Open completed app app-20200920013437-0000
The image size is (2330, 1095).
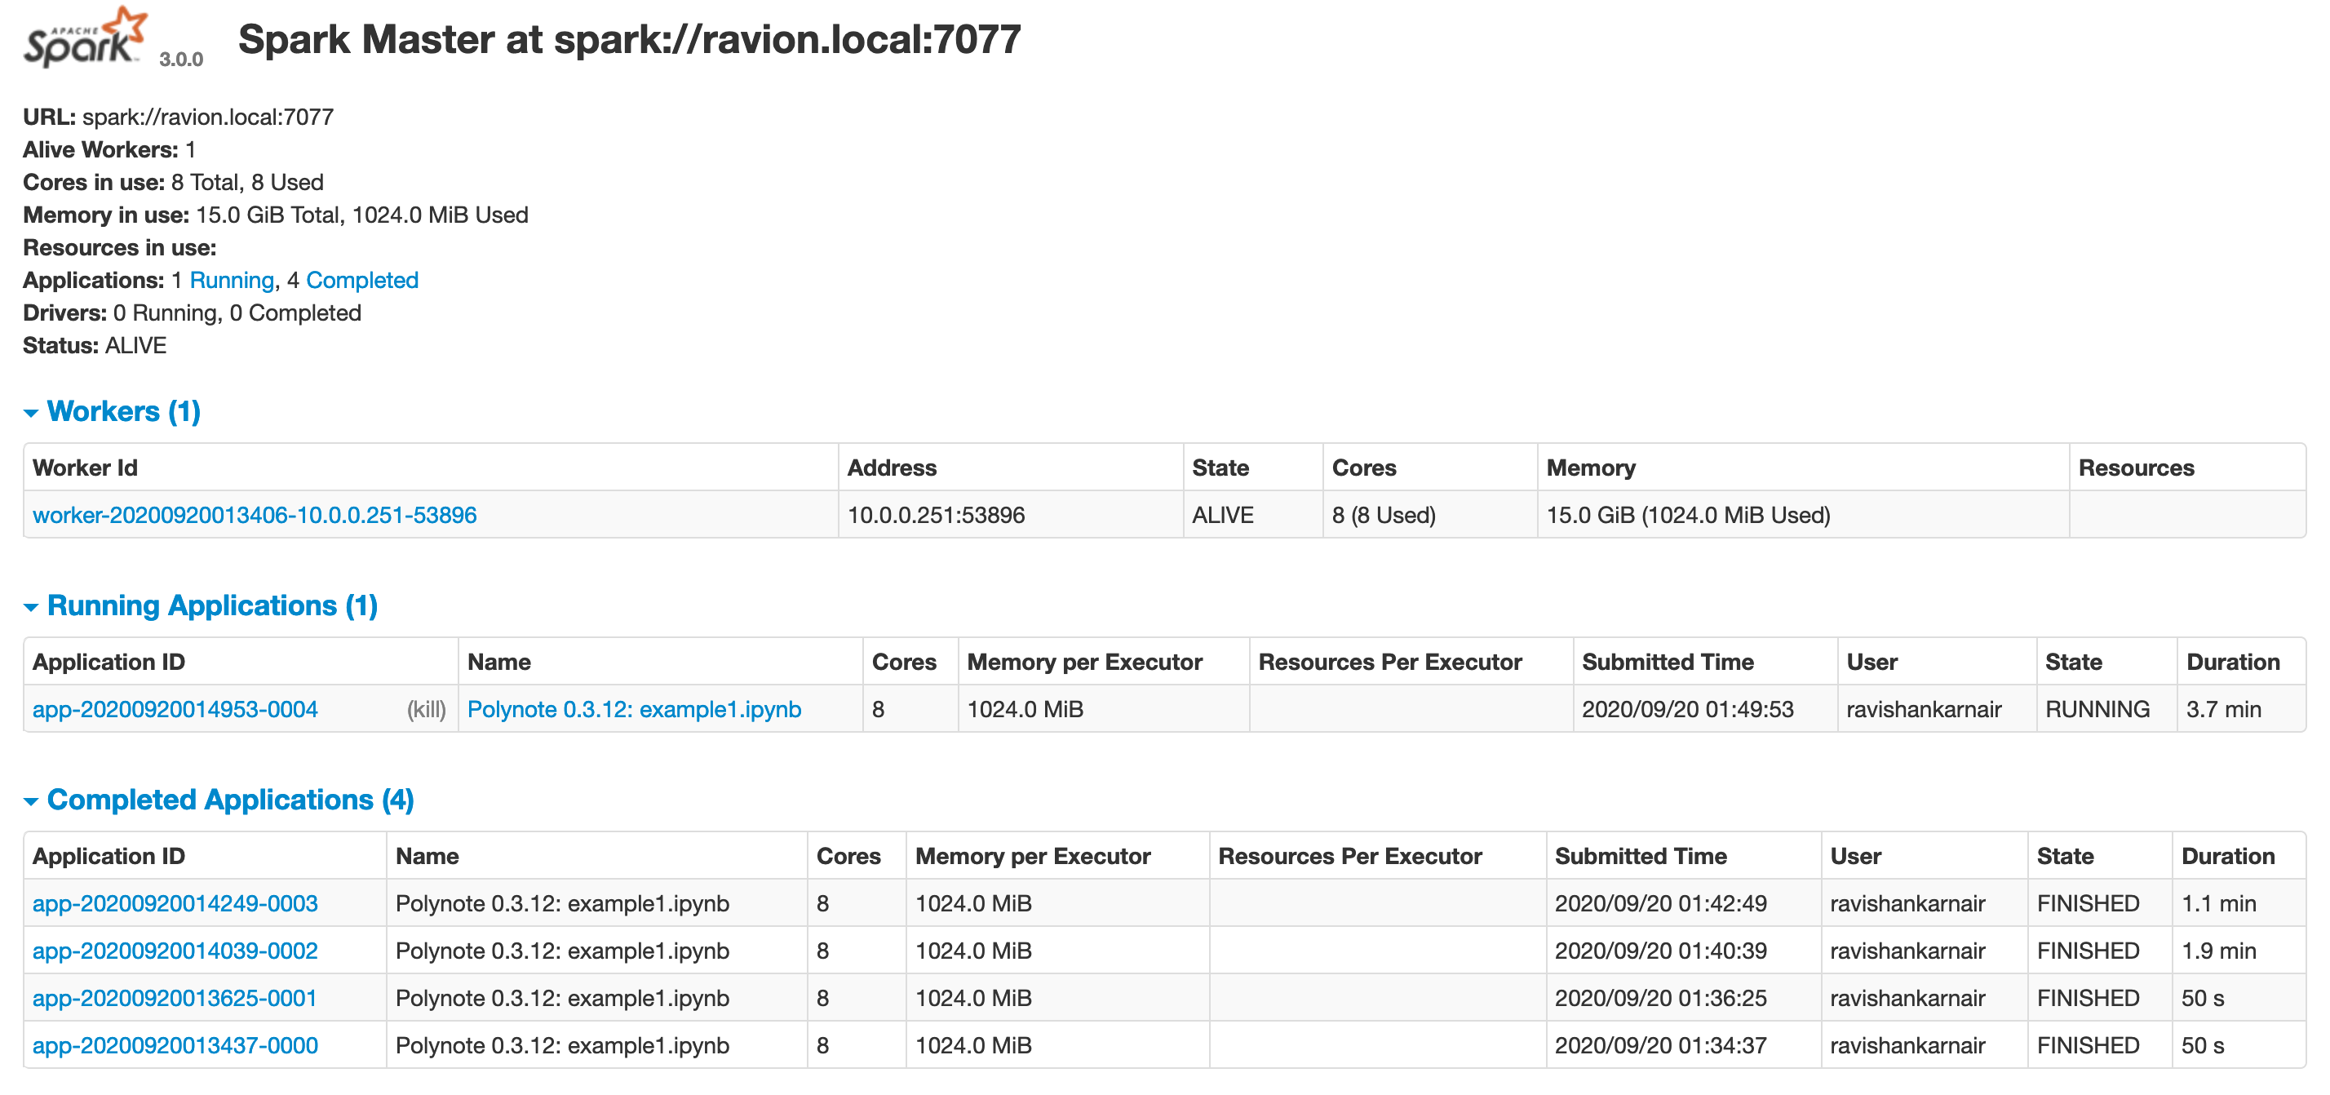(x=175, y=1045)
